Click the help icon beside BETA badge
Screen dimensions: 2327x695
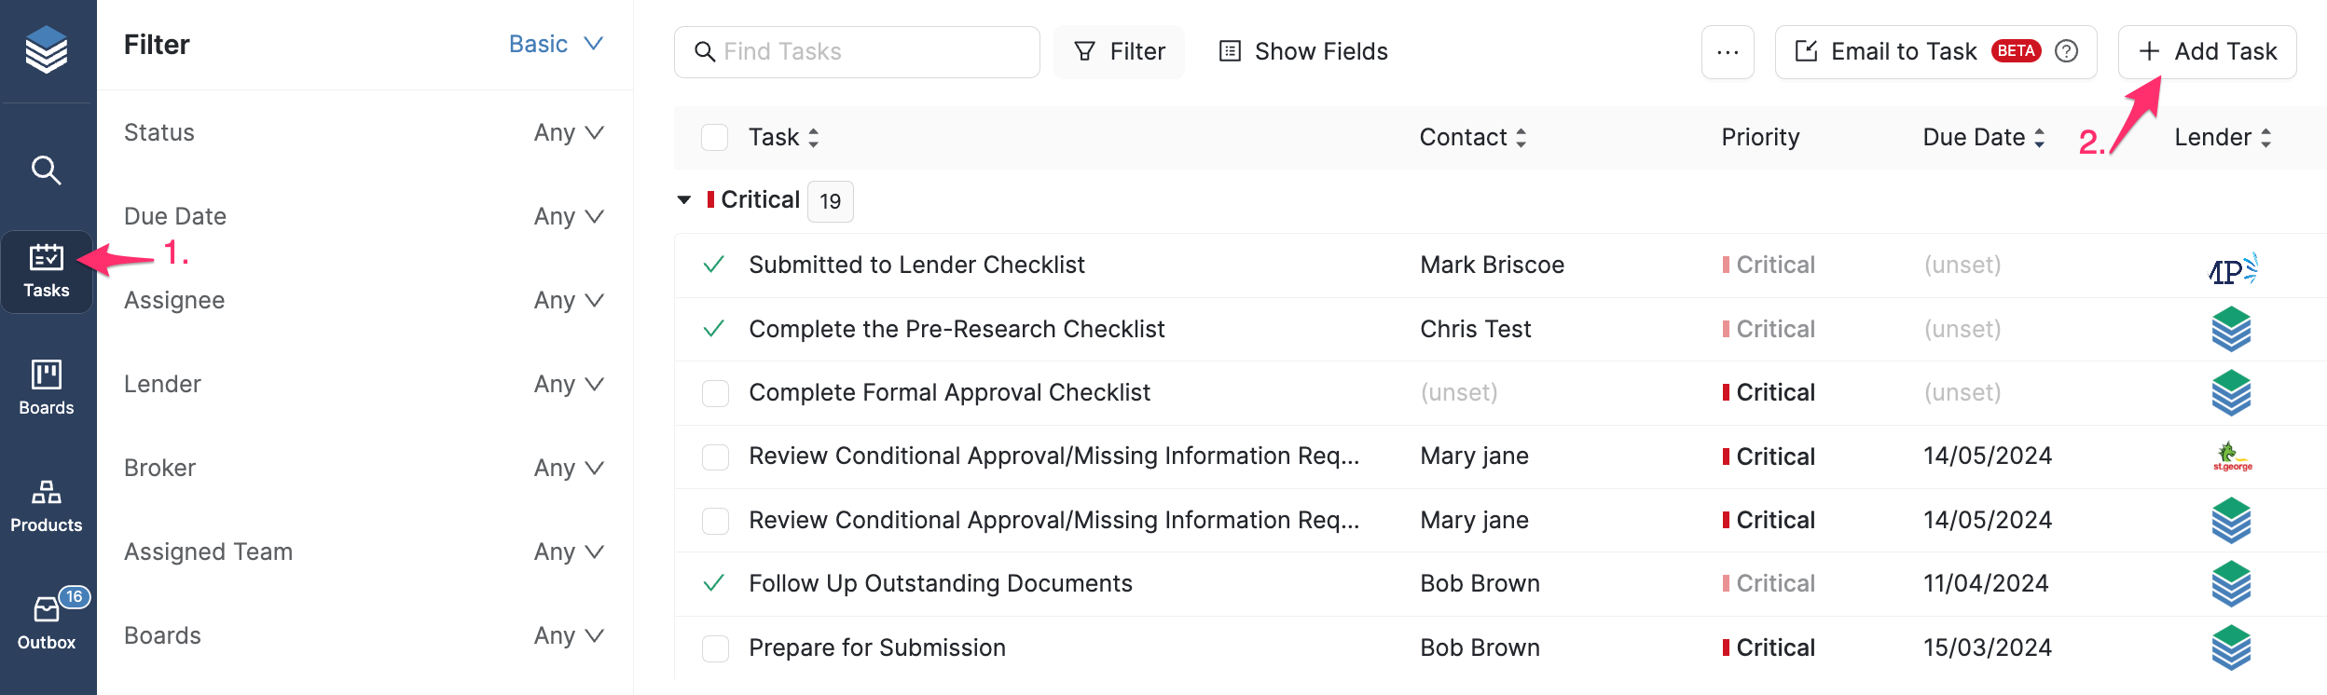[2066, 51]
